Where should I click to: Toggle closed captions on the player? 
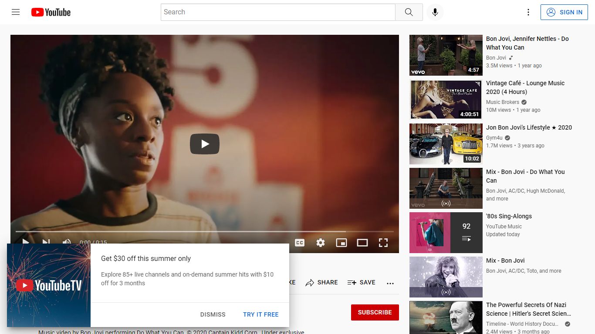(x=300, y=243)
